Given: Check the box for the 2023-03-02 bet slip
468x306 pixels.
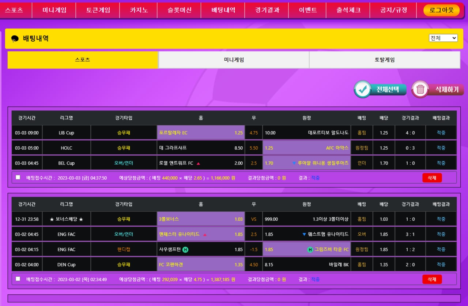Looking at the screenshot, I should (18, 279).
